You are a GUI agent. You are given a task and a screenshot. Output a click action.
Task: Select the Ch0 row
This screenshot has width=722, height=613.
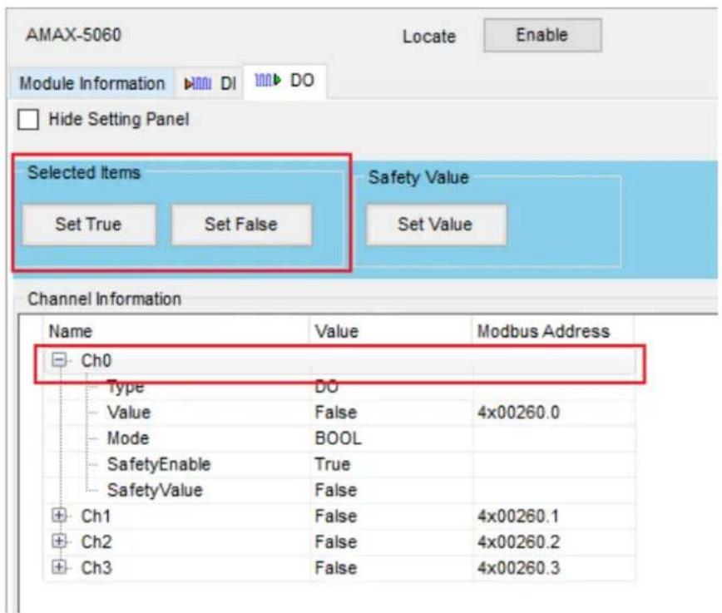coord(339,360)
